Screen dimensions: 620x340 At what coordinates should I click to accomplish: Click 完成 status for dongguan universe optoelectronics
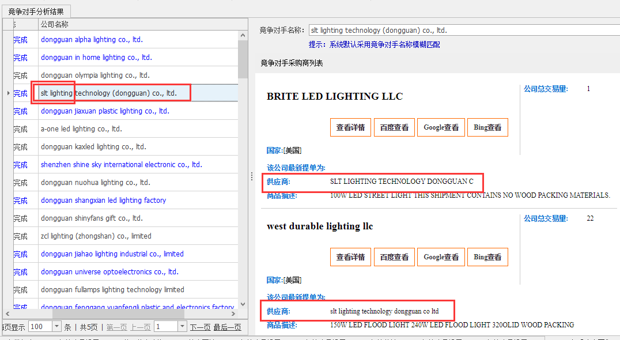coord(21,272)
